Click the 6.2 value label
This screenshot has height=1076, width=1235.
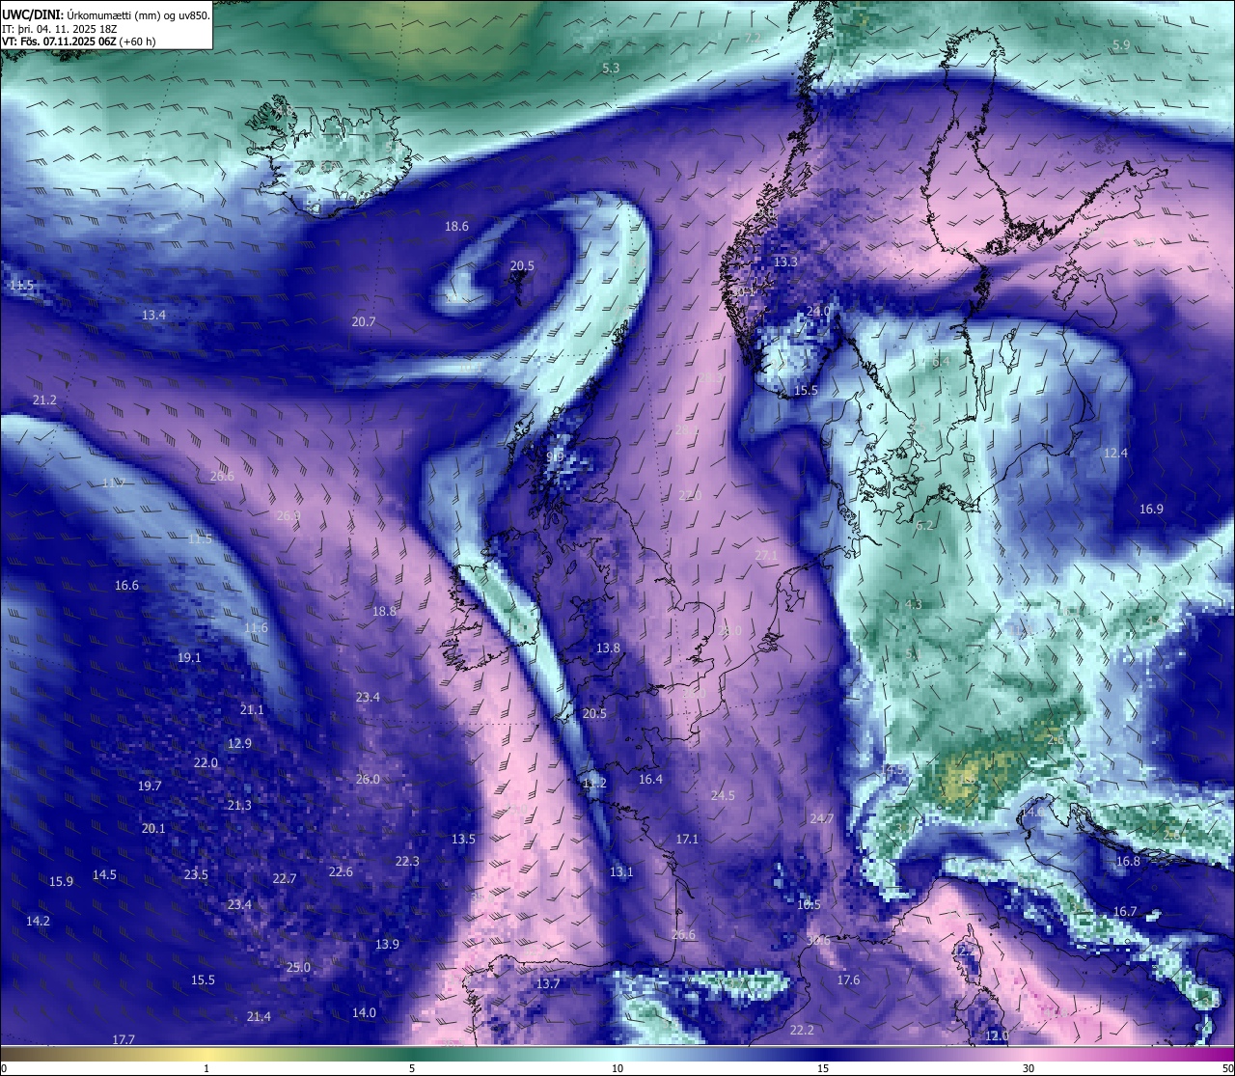click(924, 526)
